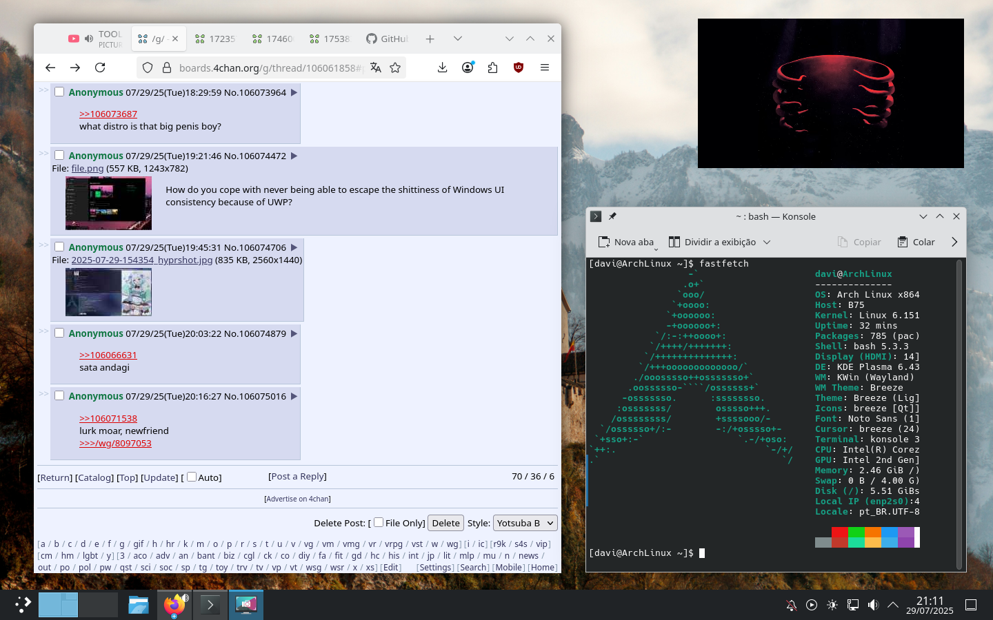Open Konsole window menu icon
This screenshot has width=993, height=620.
click(x=596, y=216)
